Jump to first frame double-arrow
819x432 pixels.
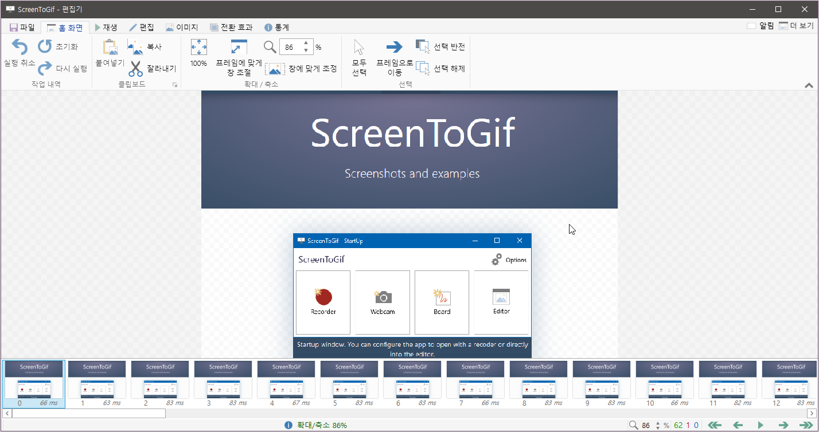click(714, 425)
